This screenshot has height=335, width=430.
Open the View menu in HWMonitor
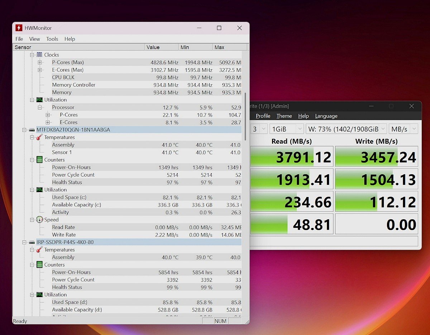coord(35,39)
